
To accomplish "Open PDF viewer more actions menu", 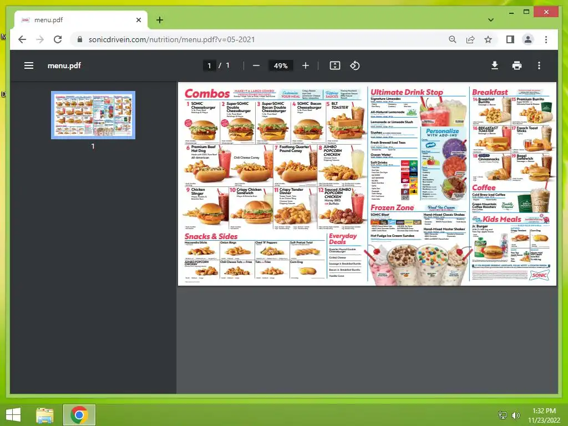I will tap(539, 65).
